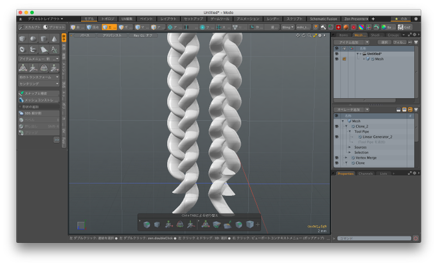Toggle first orange view mode icon in operations panel
The image size is (437, 266).
[x=404, y=110]
